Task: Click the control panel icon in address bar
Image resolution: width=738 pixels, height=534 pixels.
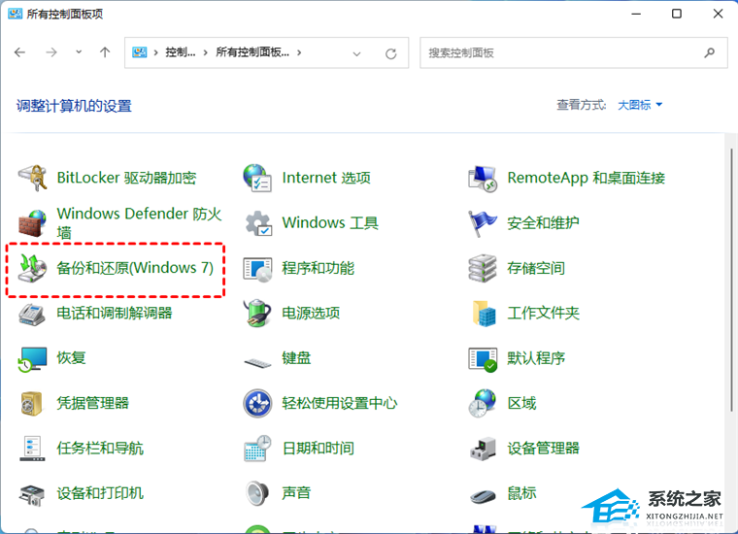Action: (139, 52)
